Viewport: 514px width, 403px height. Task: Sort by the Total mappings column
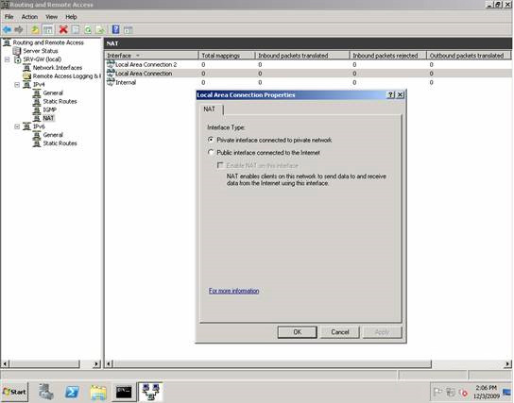coord(227,56)
